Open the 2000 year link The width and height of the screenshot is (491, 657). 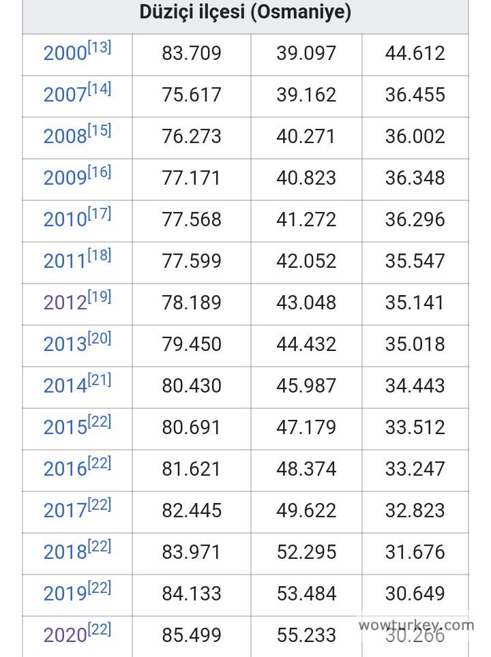(x=65, y=54)
